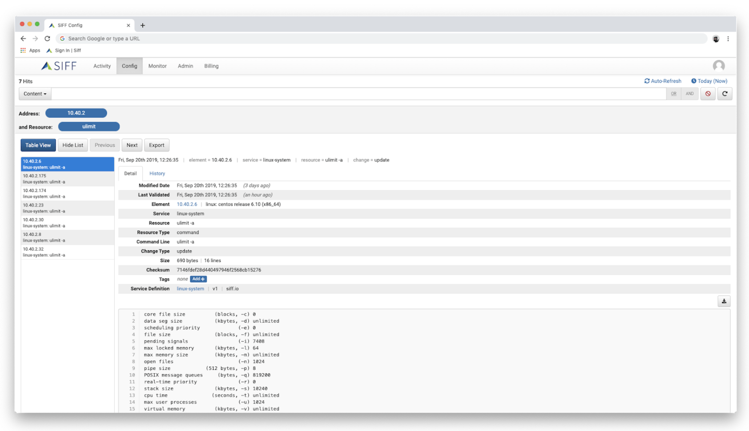
Task: Click the browser address bar
Action: point(382,39)
